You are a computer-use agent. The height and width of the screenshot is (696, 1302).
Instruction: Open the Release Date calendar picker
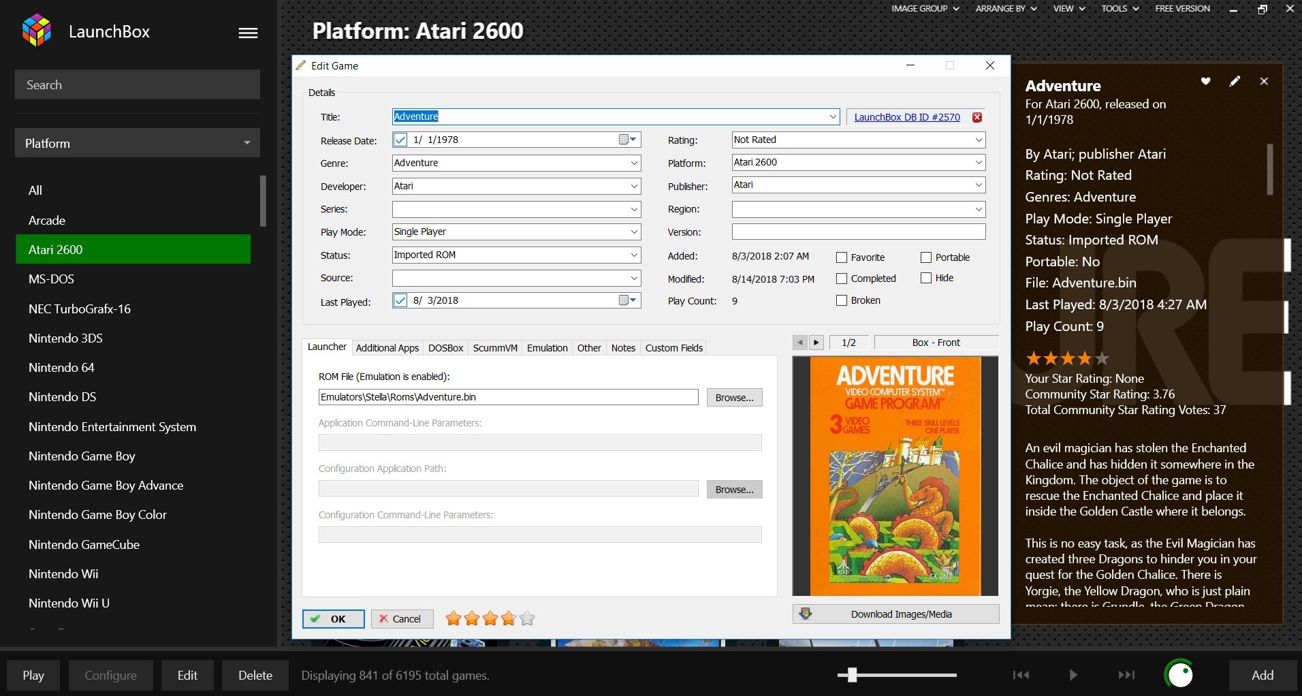[629, 140]
